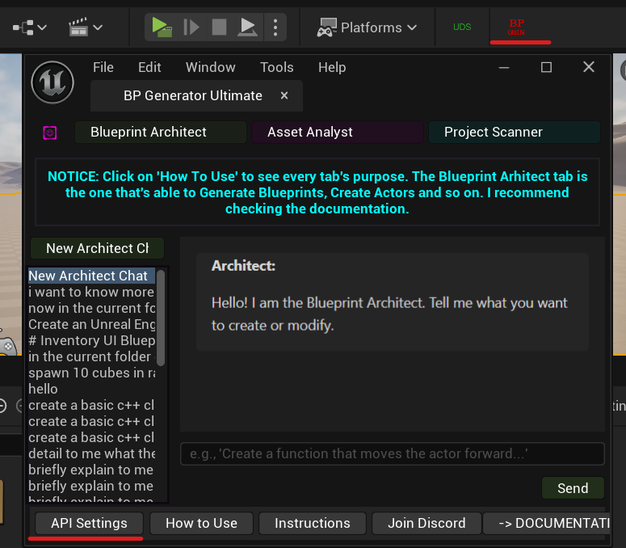Open the play options three-dot menu

275,27
